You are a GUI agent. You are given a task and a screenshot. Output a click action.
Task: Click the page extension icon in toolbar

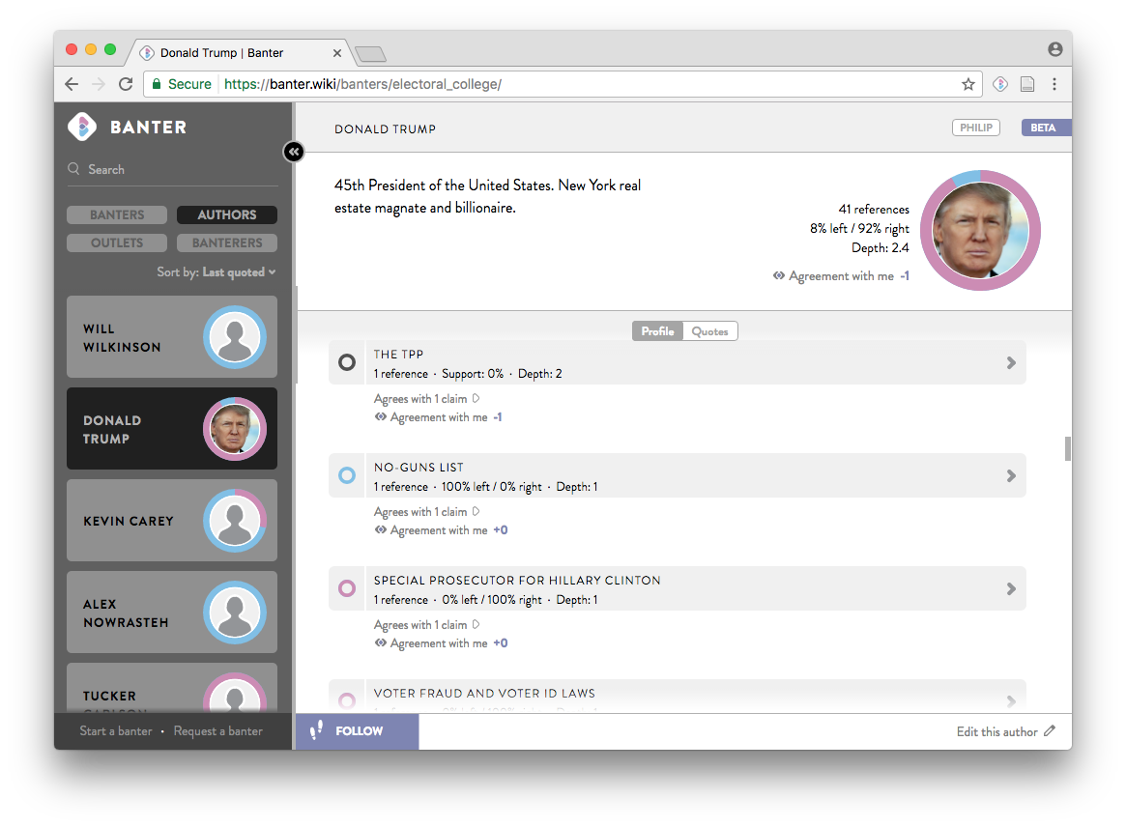(1027, 84)
